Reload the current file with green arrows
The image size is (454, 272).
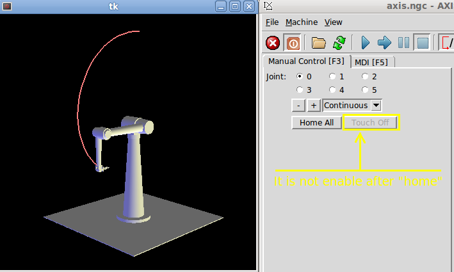339,43
